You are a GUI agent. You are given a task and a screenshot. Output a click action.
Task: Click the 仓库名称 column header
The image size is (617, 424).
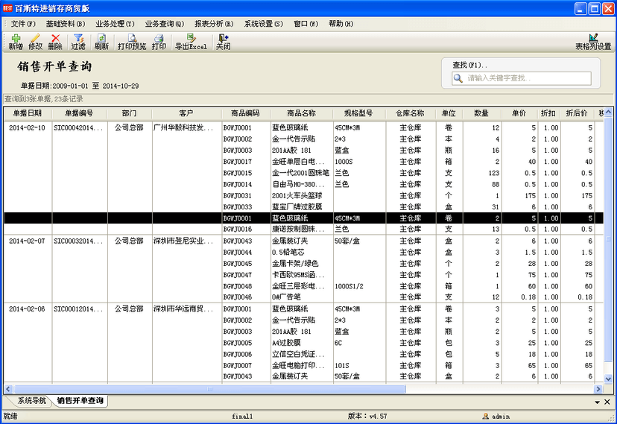[410, 113]
